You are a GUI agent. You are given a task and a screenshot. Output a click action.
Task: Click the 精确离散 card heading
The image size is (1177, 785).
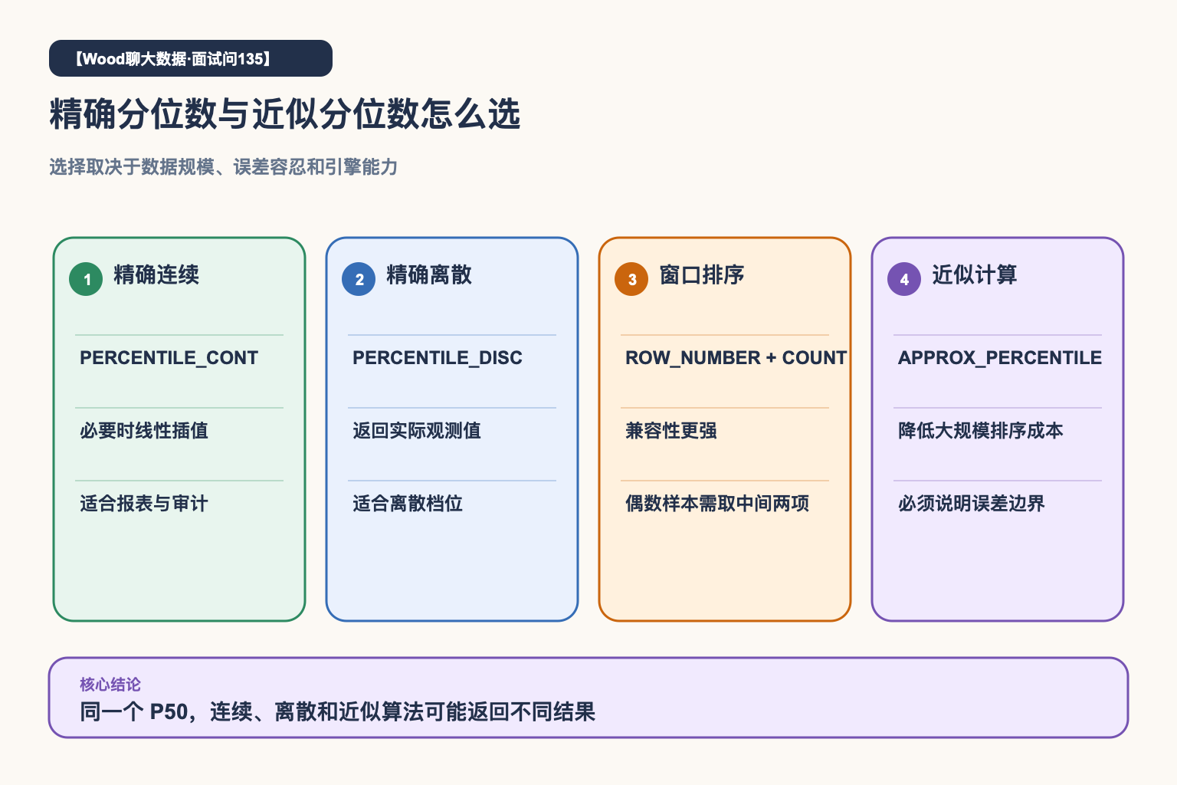click(x=429, y=274)
